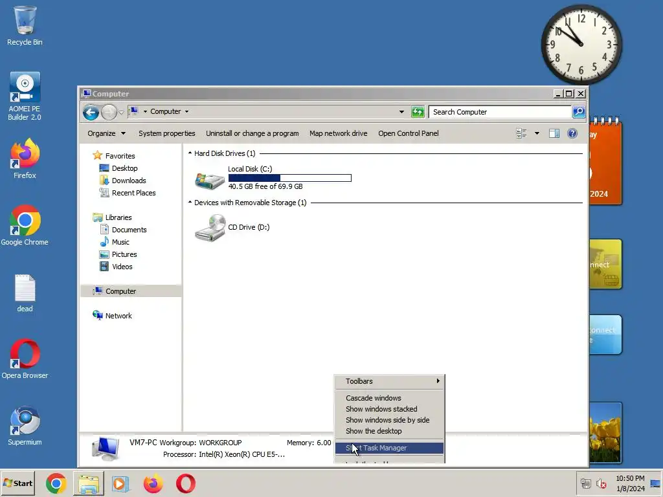Open the muted volume tray icon
Screen dimensions: 663x497
[601, 483]
